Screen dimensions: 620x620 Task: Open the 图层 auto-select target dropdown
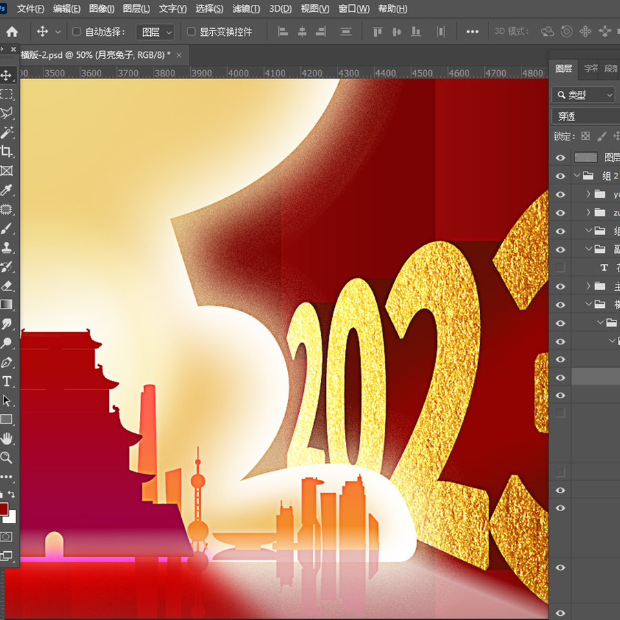(x=155, y=32)
